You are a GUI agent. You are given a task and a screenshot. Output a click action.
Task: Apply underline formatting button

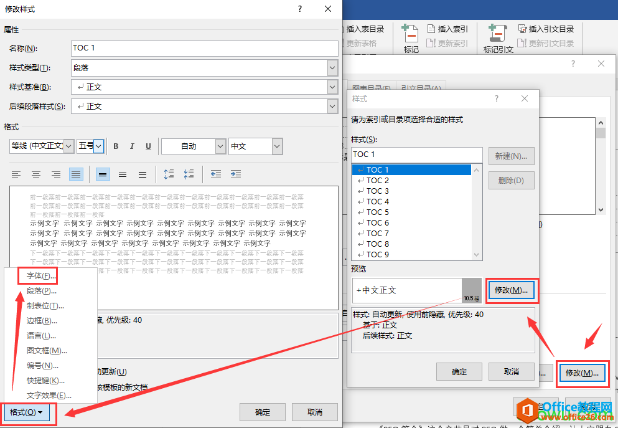pyautogui.click(x=148, y=146)
